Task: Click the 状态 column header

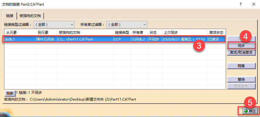Action: point(155,32)
